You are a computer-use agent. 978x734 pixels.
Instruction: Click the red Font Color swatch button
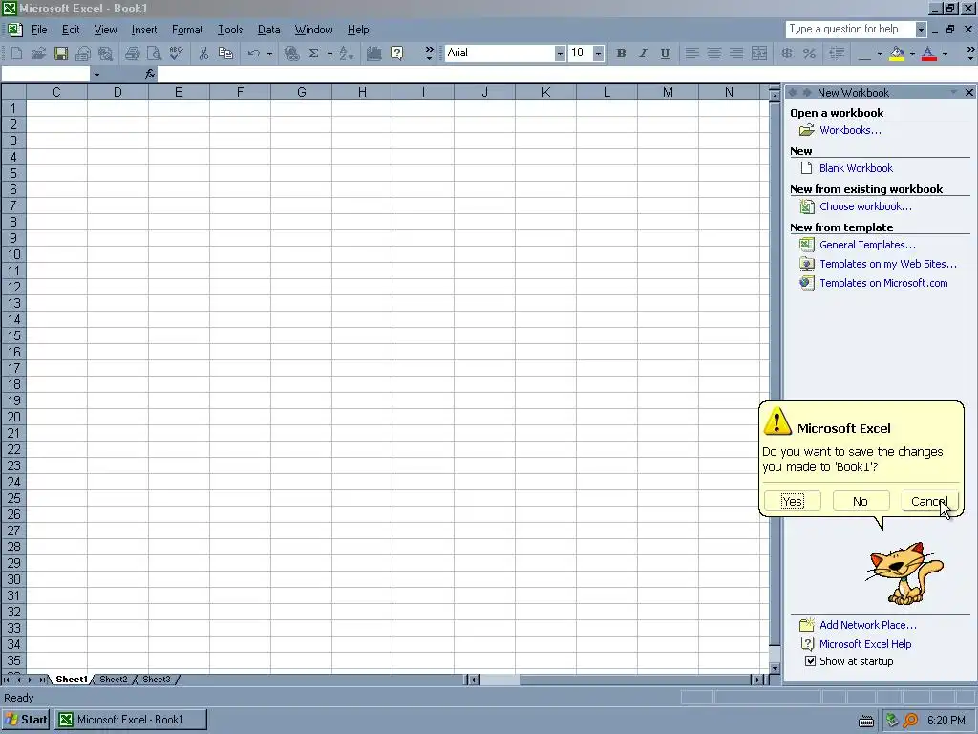click(928, 54)
